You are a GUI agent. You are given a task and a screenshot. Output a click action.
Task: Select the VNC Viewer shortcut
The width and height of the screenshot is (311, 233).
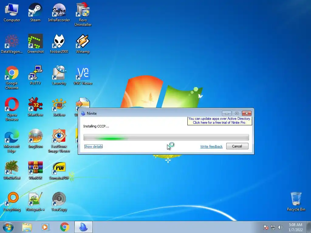click(x=83, y=75)
